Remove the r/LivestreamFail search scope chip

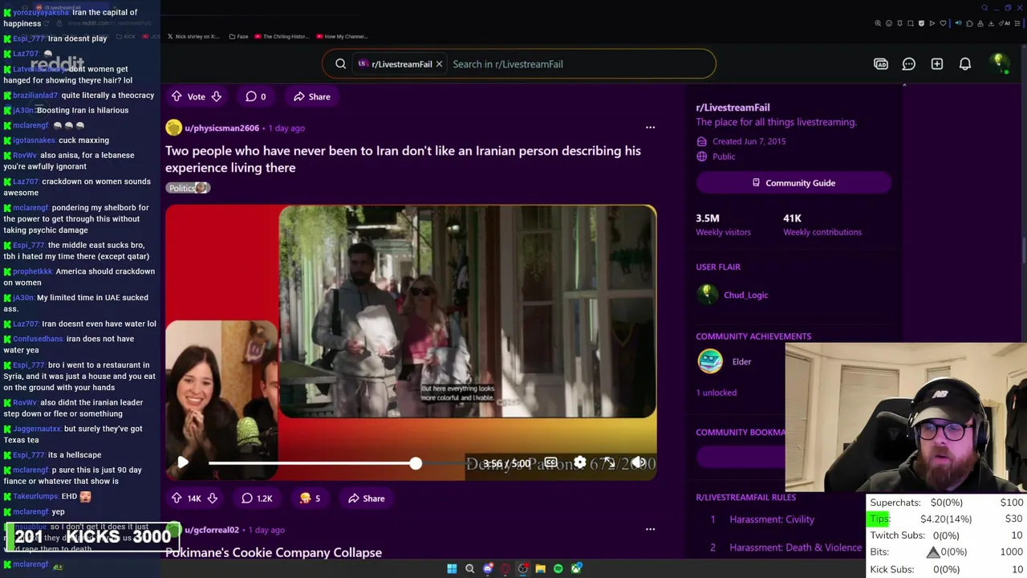(x=439, y=64)
